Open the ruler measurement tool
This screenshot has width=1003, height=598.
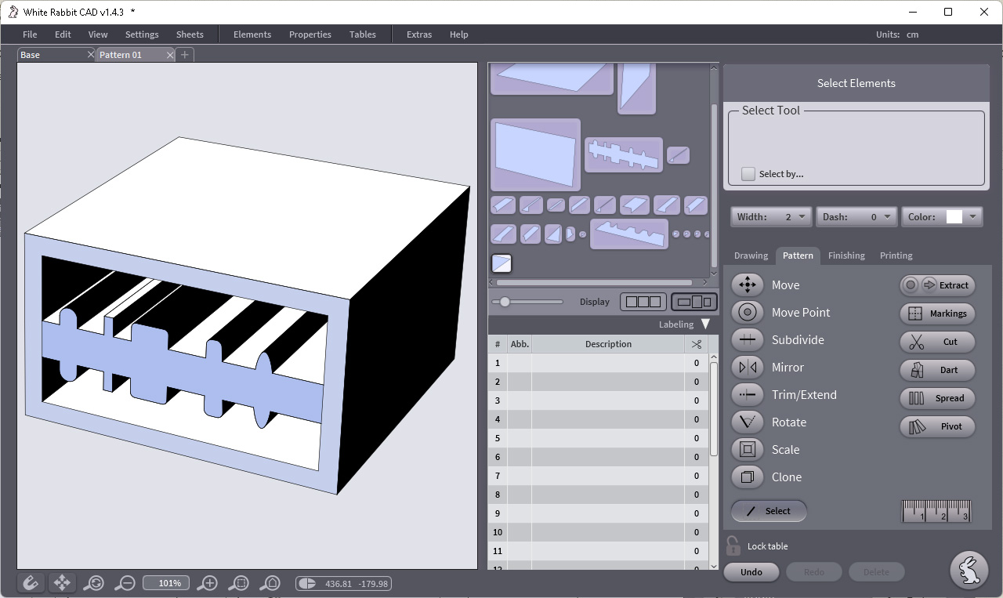pos(936,512)
